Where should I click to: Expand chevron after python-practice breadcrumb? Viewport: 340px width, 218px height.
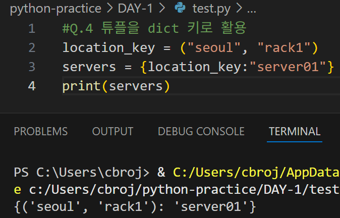point(110,8)
